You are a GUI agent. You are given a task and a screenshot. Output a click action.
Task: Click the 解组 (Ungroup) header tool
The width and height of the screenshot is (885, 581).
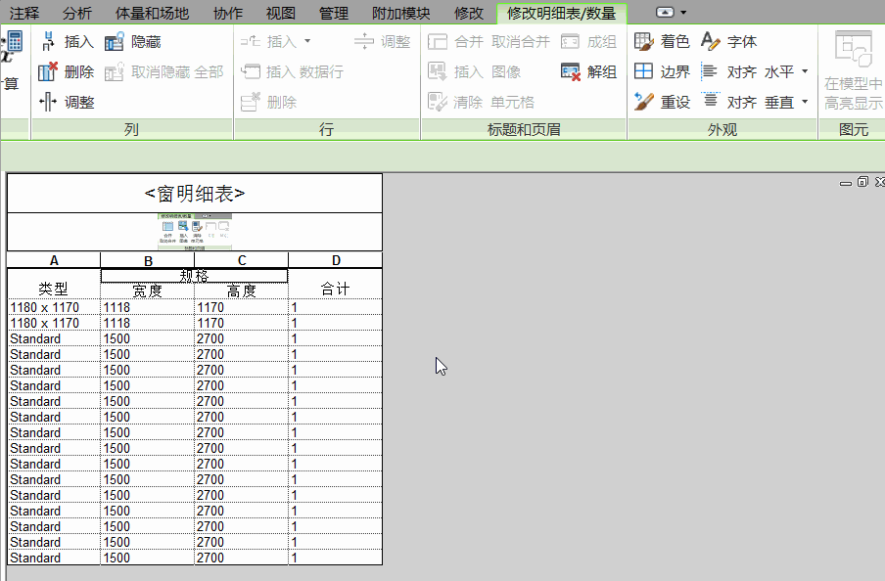tap(589, 71)
